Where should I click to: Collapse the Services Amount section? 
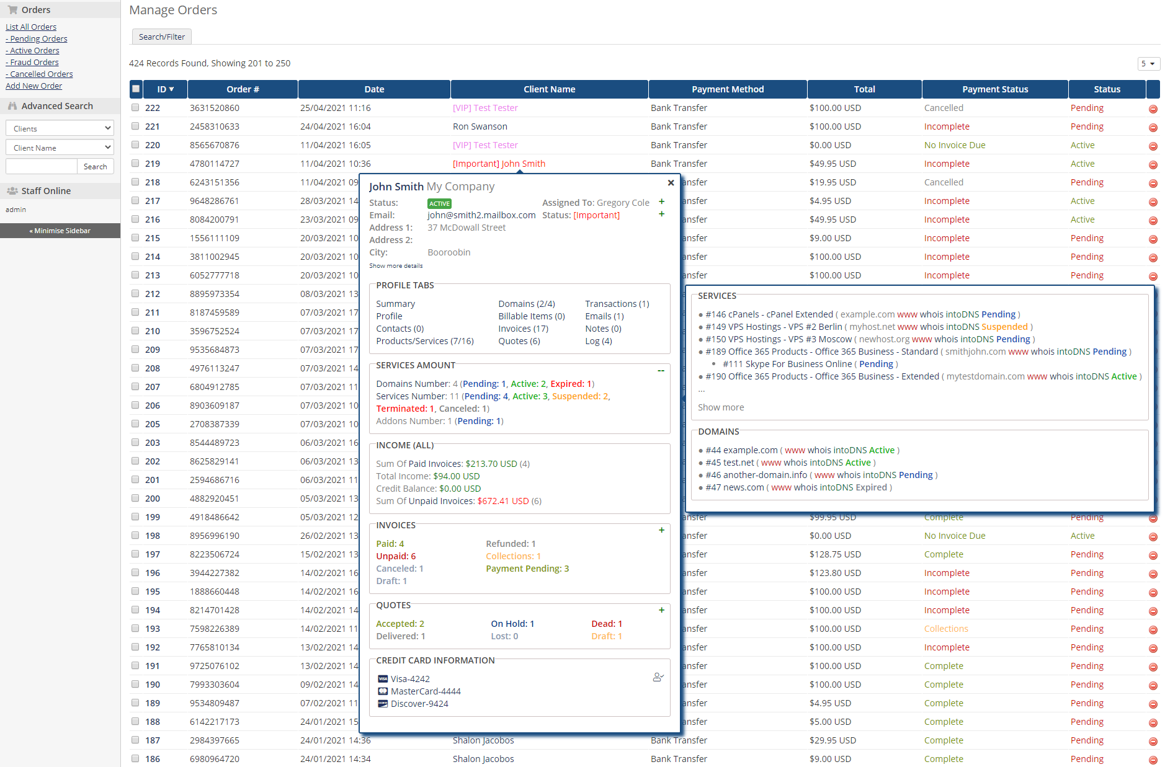click(x=661, y=371)
